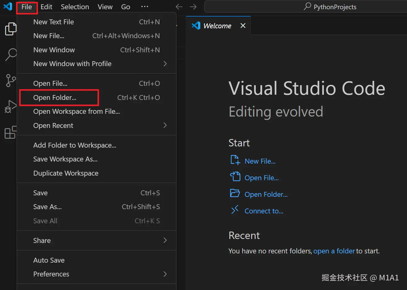The width and height of the screenshot is (407, 290).
Task: Click the navigate forward arrow
Action: tap(193, 7)
